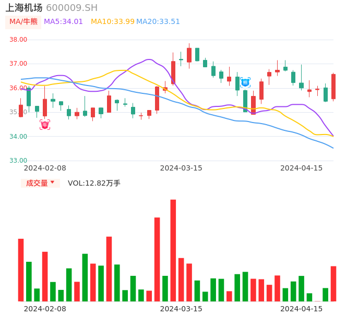
Task: Click the red bull signal marker icon
Action: point(45,125)
